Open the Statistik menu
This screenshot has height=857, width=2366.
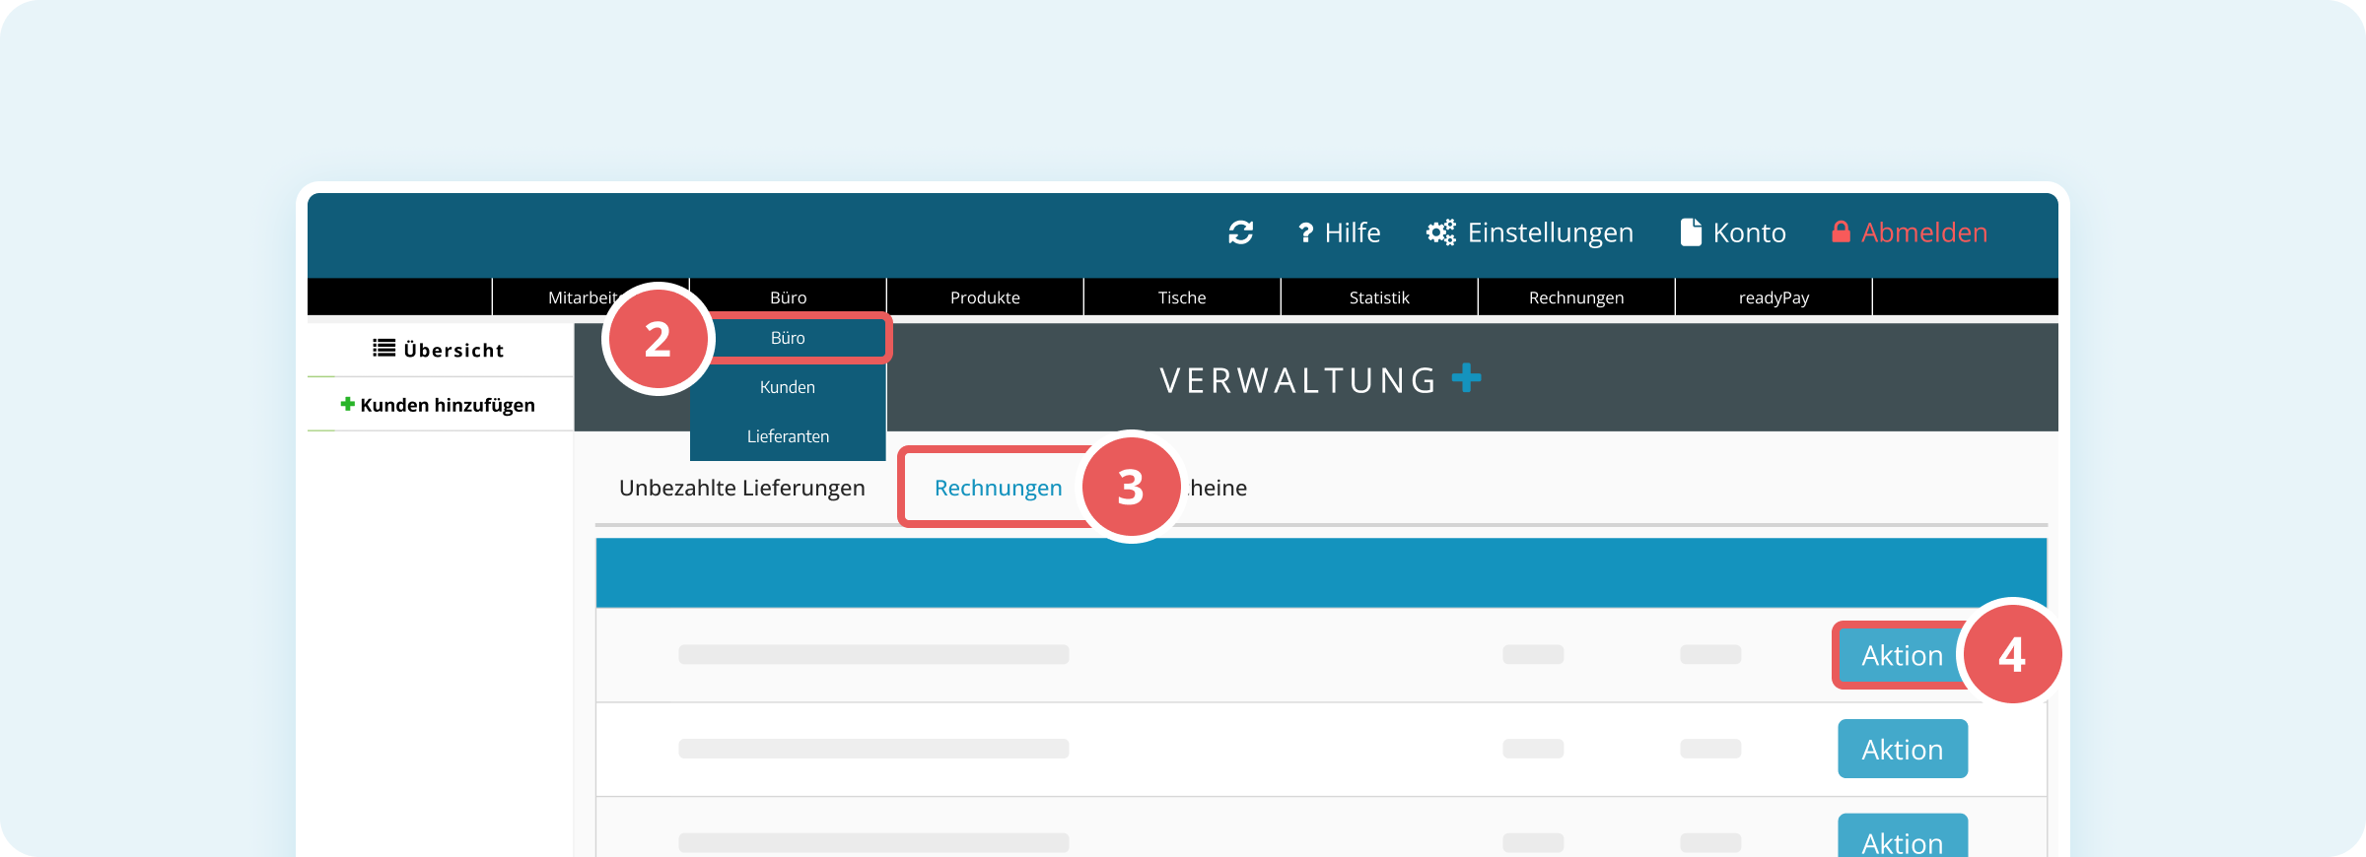point(1379,297)
